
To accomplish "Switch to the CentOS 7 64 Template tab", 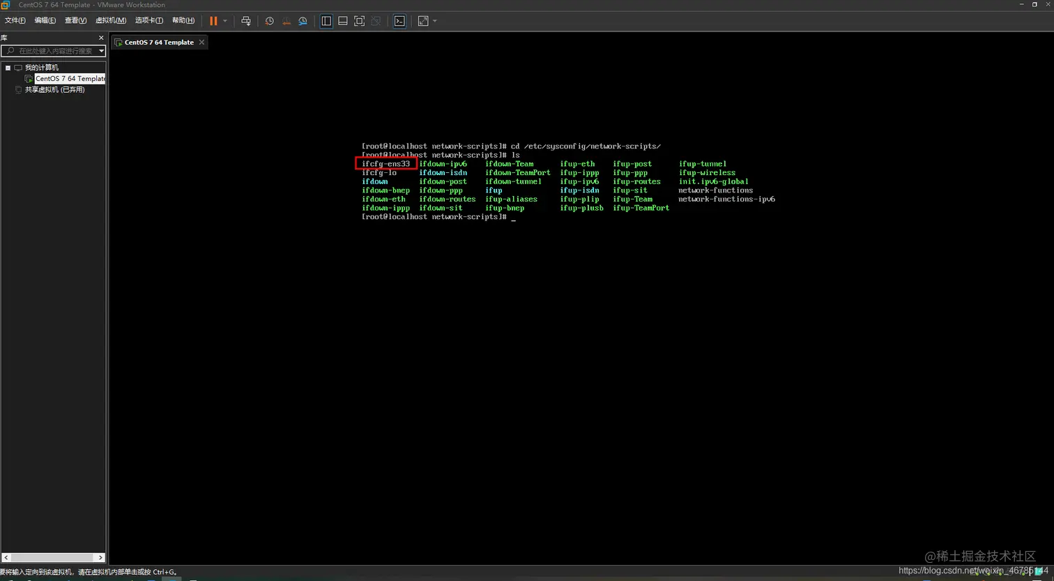I will click(x=159, y=43).
